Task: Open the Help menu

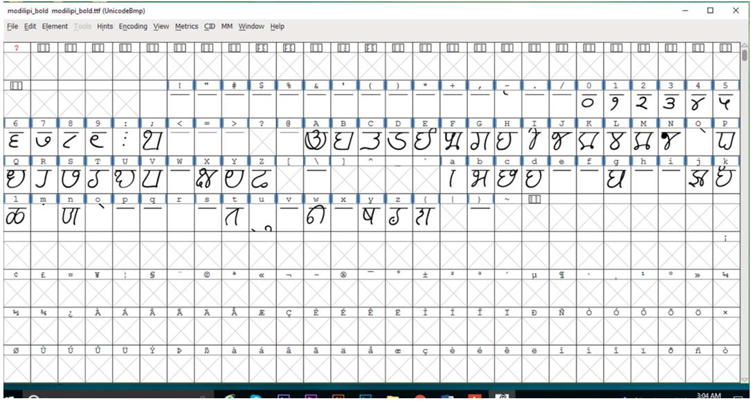Action: click(x=277, y=26)
